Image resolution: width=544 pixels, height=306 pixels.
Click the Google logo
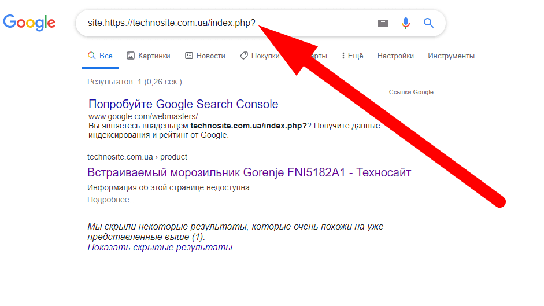29,23
